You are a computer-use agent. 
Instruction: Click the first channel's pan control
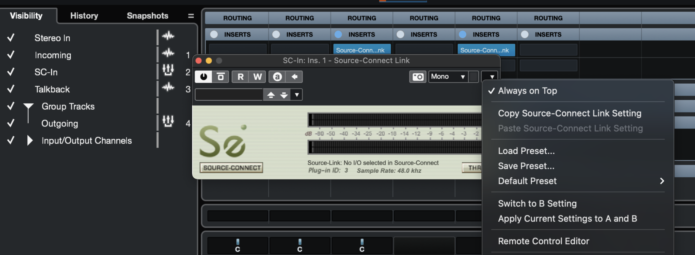[x=238, y=245]
